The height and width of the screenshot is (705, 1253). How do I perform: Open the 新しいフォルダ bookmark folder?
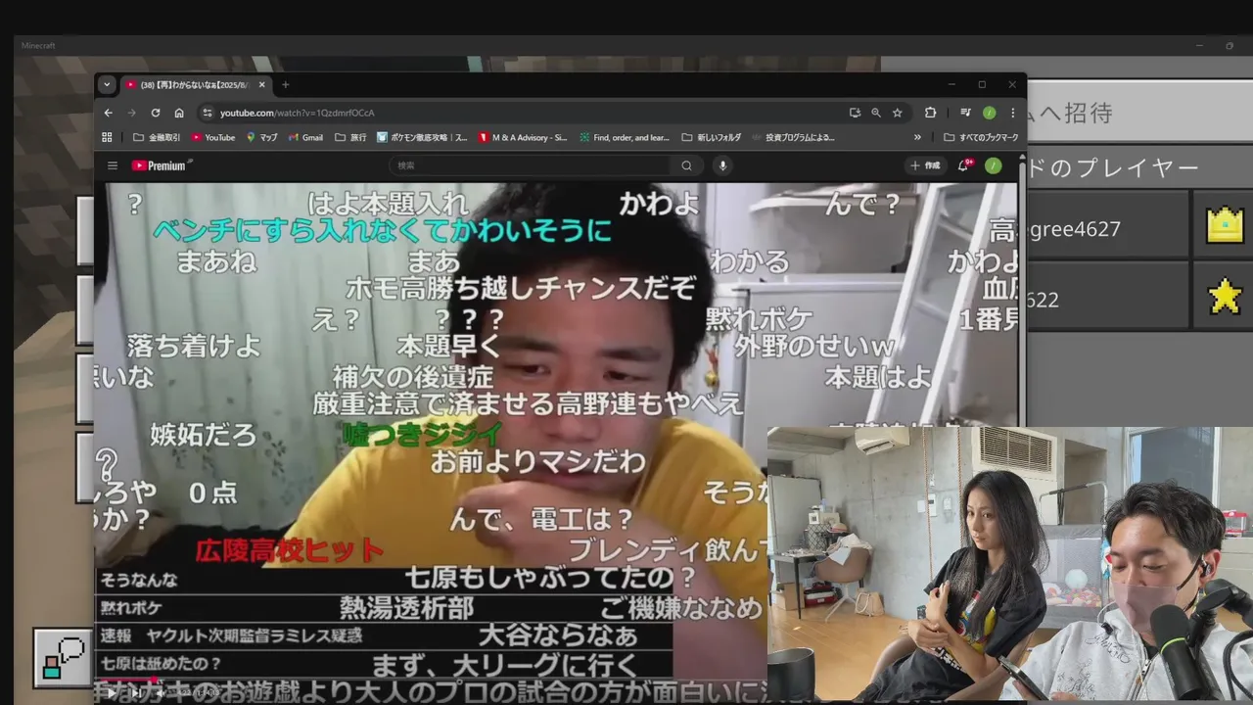point(712,137)
